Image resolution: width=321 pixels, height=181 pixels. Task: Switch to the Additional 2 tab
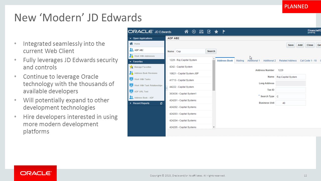coord(270,61)
